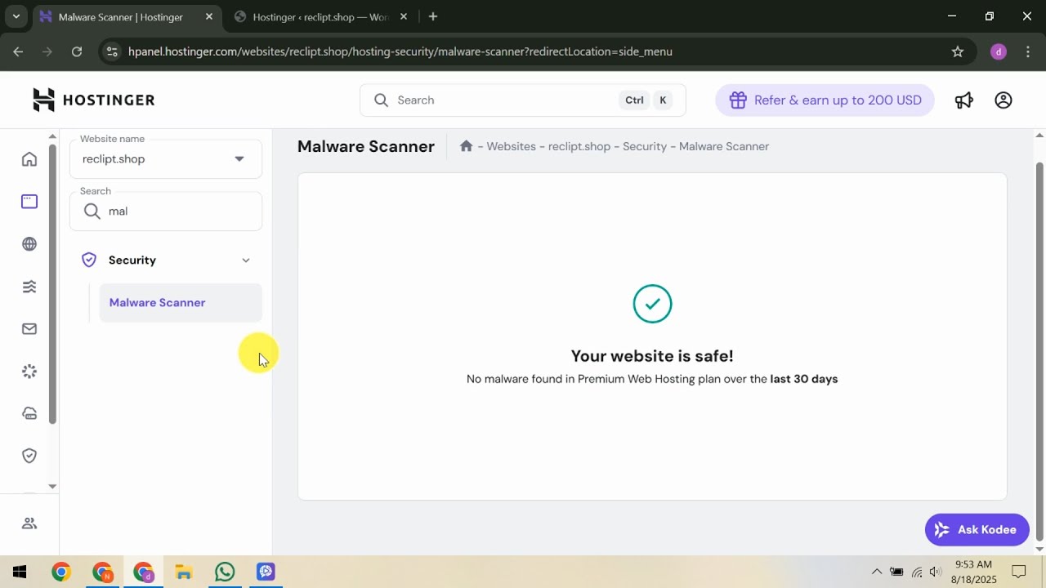Image resolution: width=1046 pixels, height=588 pixels.
Task: Open the Emails envelope icon in sidebar
Action: click(x=29, y=329)
